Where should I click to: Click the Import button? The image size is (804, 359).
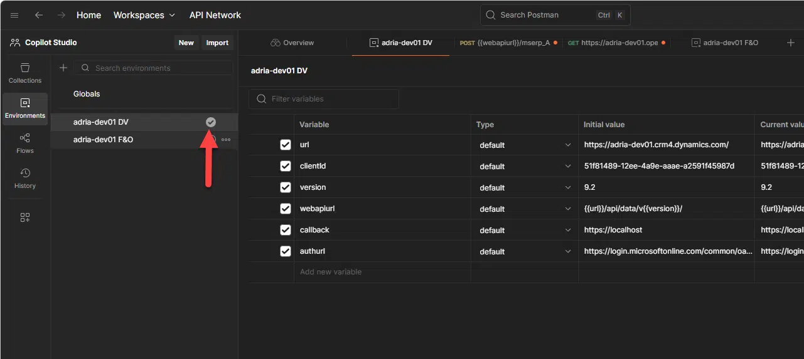pyautogui.click(x=217, y=43)
